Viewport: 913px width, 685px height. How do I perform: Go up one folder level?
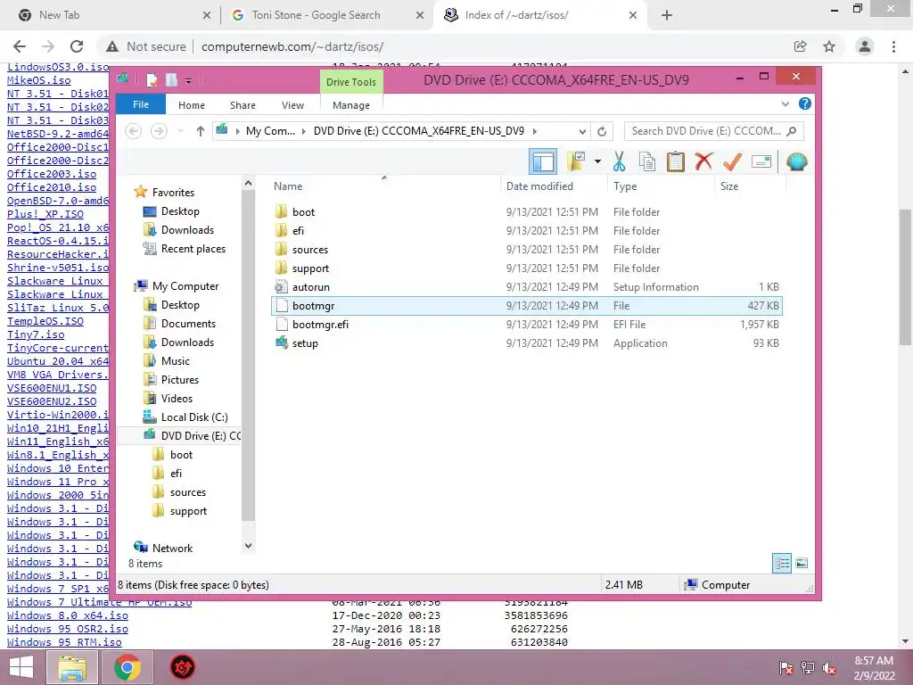click(x=201, y=131)
